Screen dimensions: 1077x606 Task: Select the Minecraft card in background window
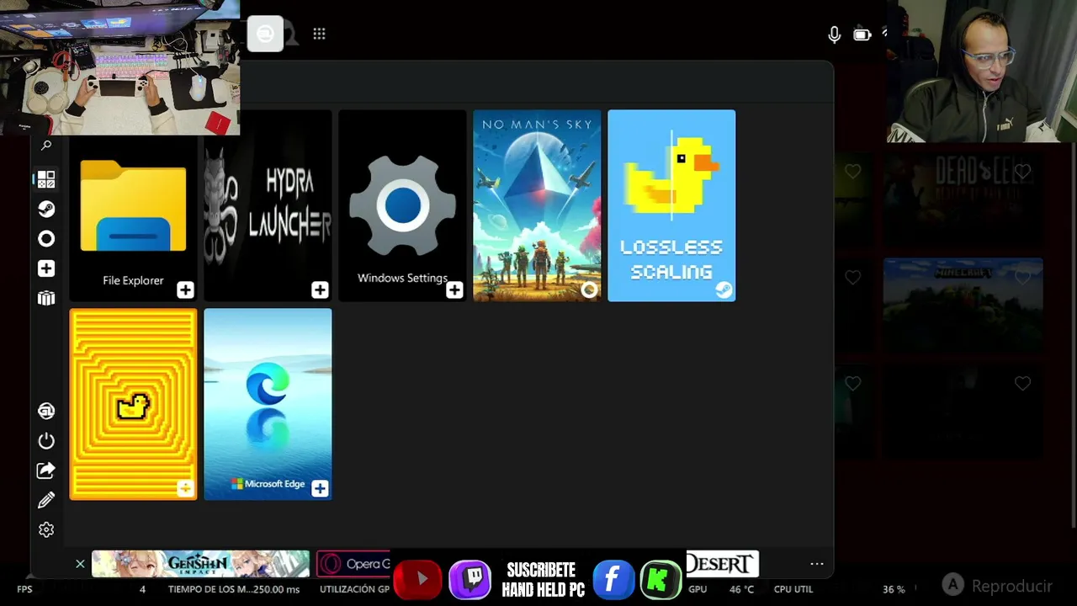[x=963, y=305]
